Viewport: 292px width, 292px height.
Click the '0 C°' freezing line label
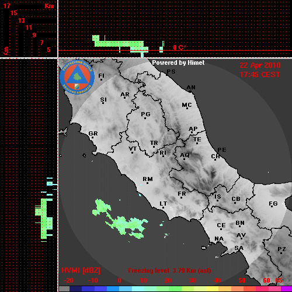(179, 47)
